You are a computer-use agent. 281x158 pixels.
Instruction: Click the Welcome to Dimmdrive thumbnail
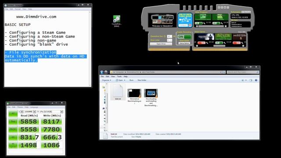[162, 20]
